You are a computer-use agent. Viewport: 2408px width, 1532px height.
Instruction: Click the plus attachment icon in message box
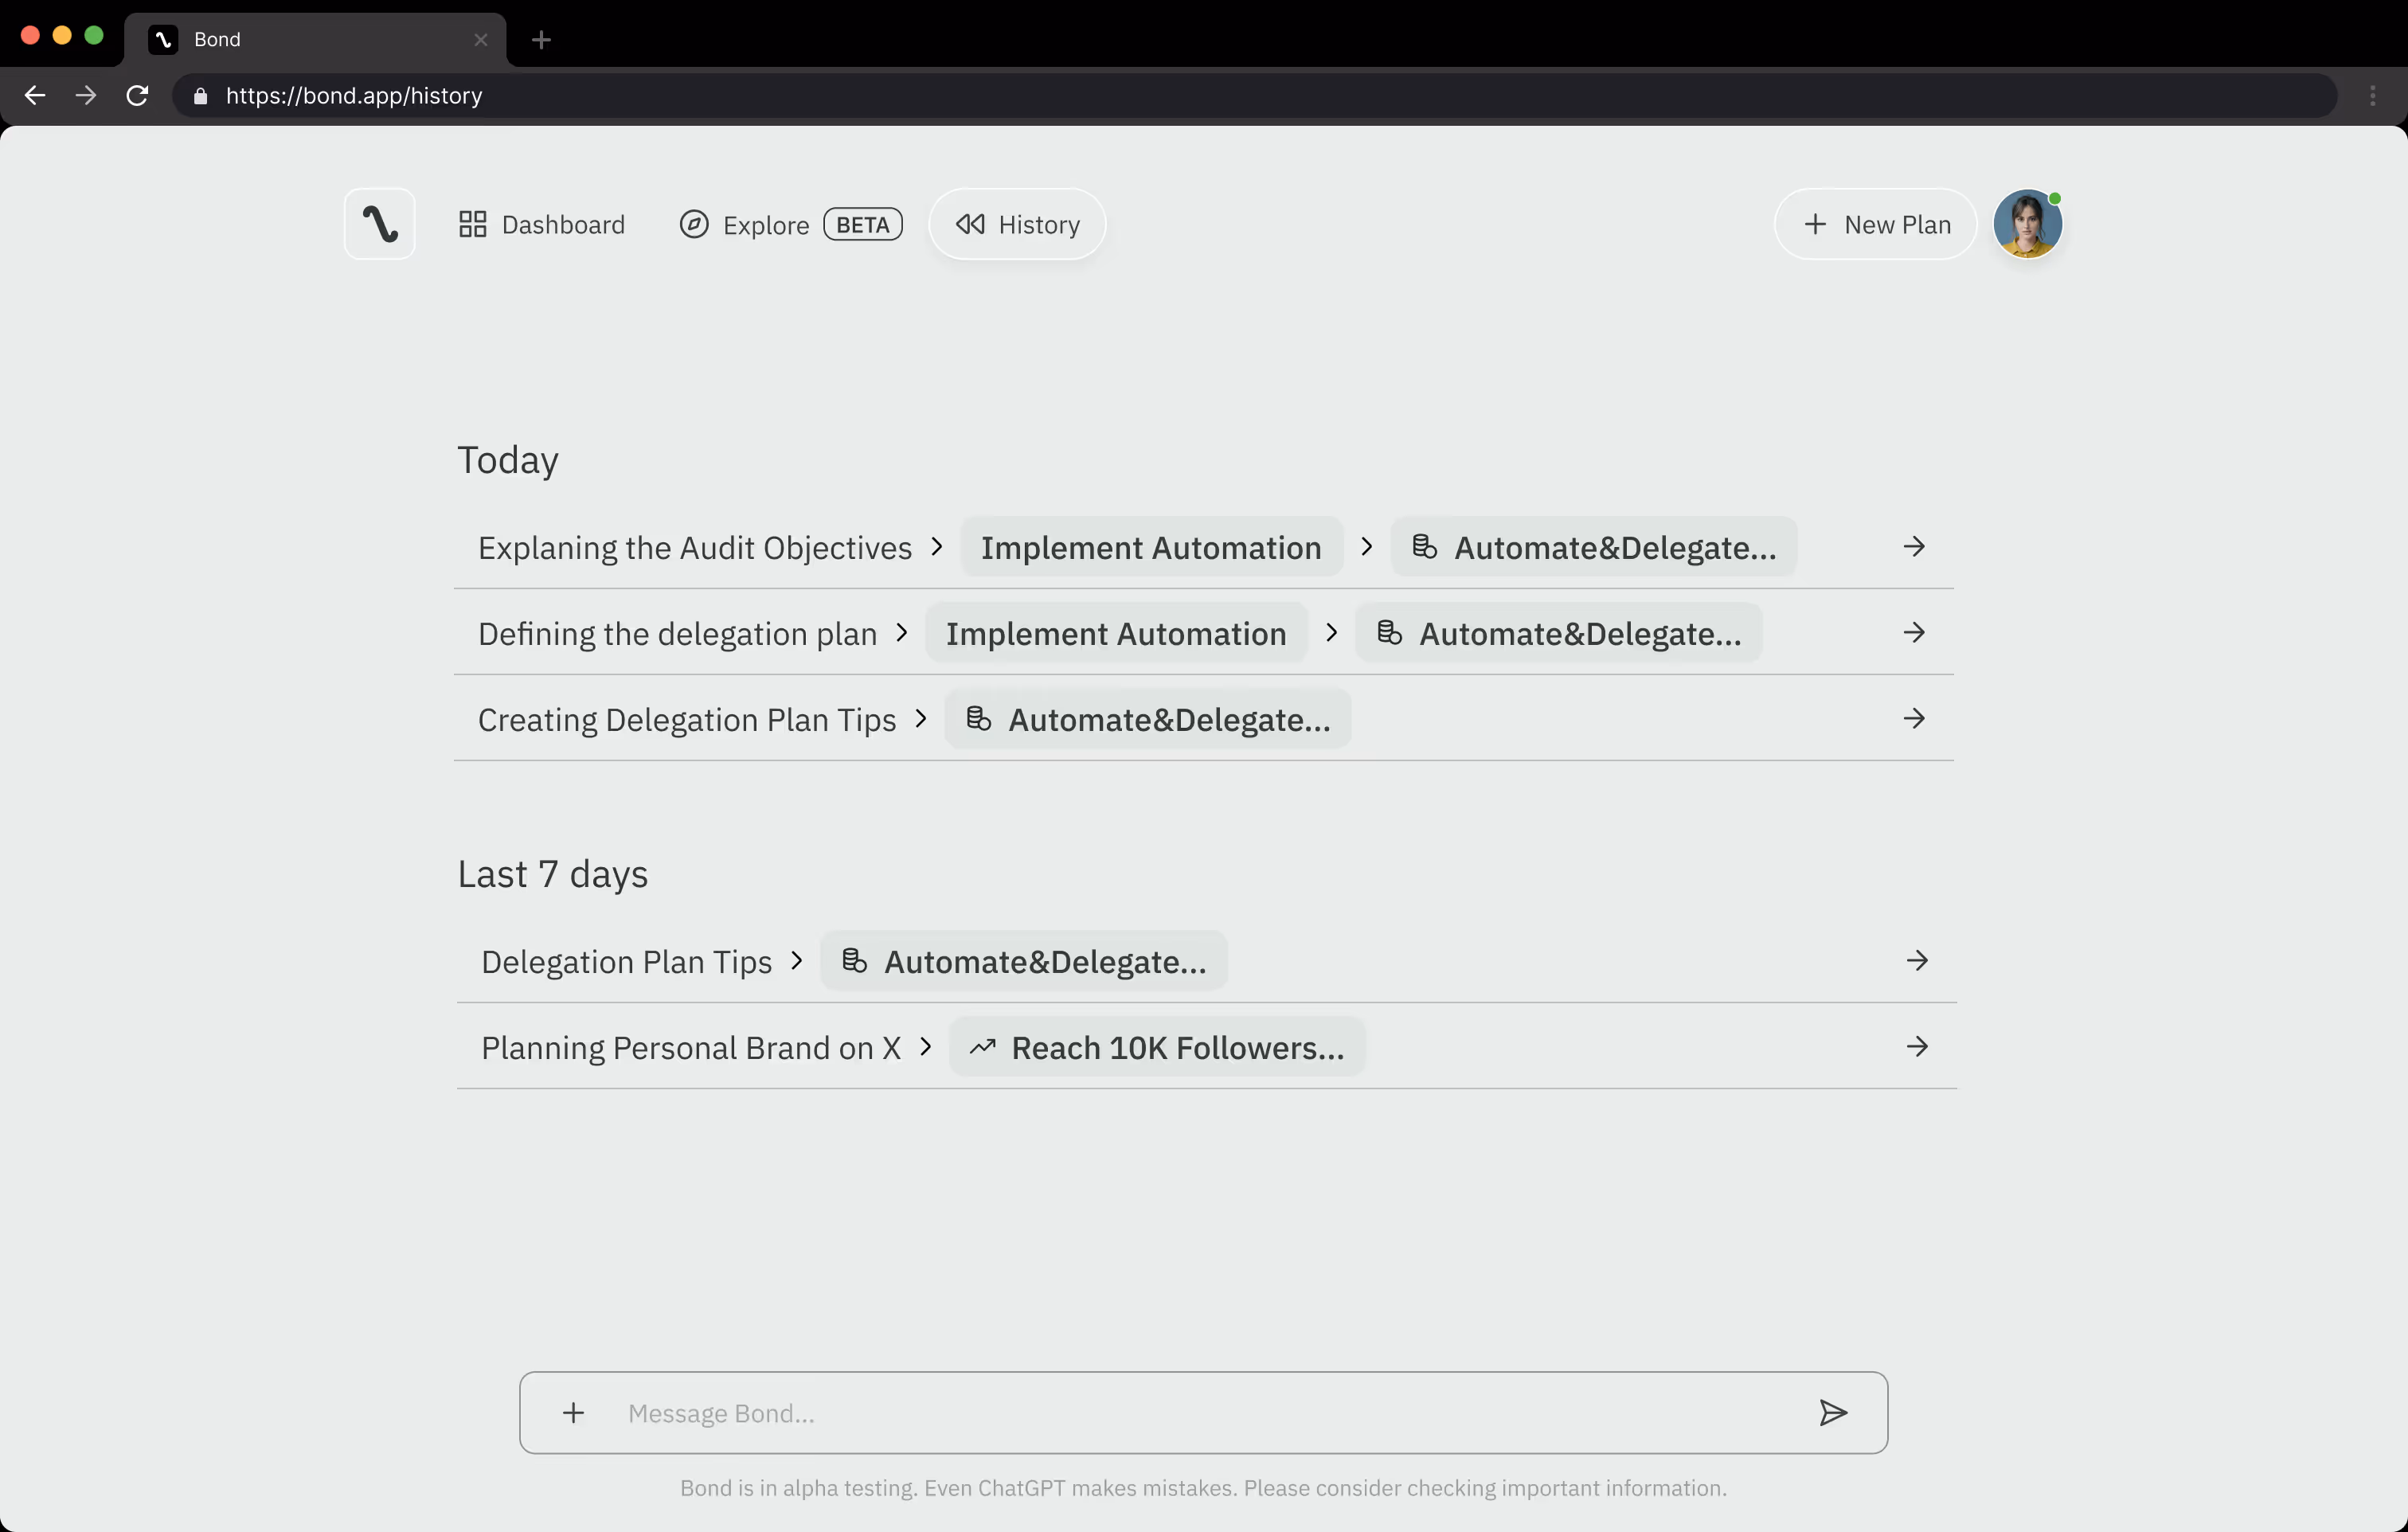pyautogui.click(x=573, y=1412)
